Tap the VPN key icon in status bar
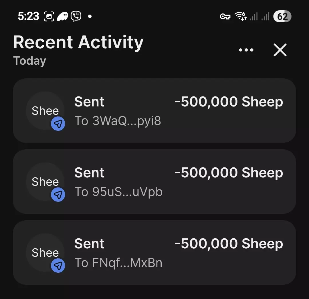Screen dimensions: 309x299 pos(225,17)
